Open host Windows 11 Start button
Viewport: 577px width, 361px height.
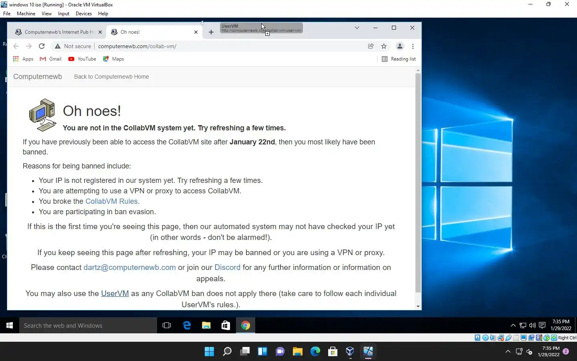(x=209, y=352)
